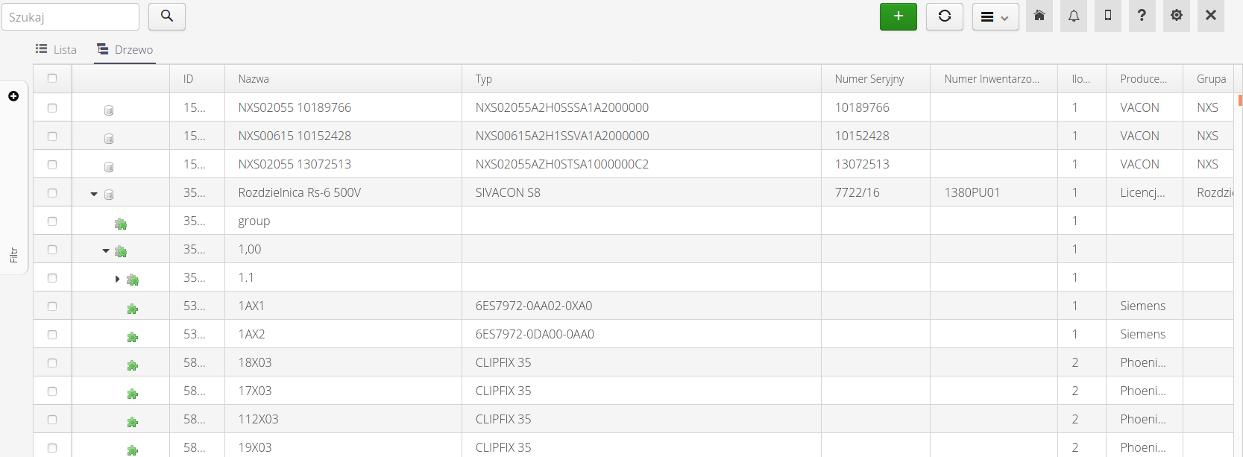Click the mobile device icon
The width and height of the screenshot is (1243, 457).
[1107, 16]
